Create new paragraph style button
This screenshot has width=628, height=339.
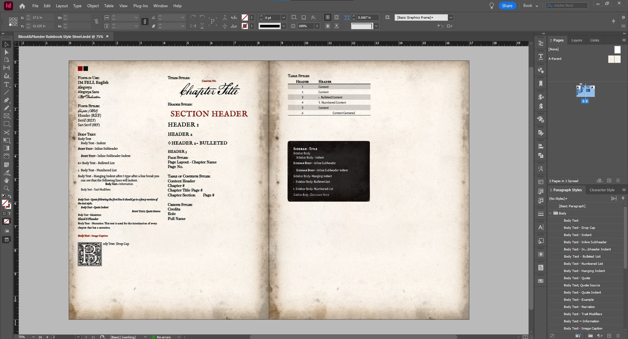(x=609, y=336)
